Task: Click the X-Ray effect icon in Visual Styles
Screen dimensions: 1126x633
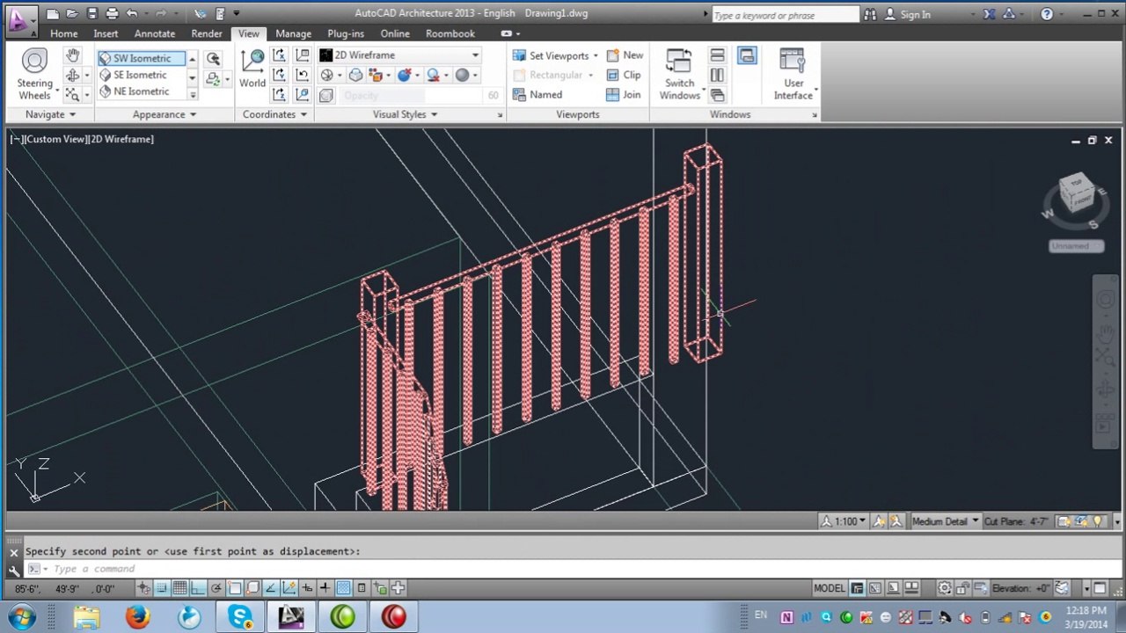Action: (326, 95)
